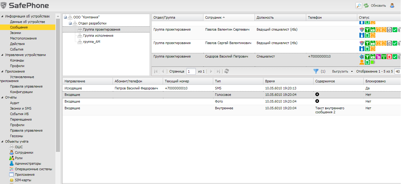Open Операционные системы in sidebar
The width and height of the screenshot is (401, 184).
(x=33, y=169)
